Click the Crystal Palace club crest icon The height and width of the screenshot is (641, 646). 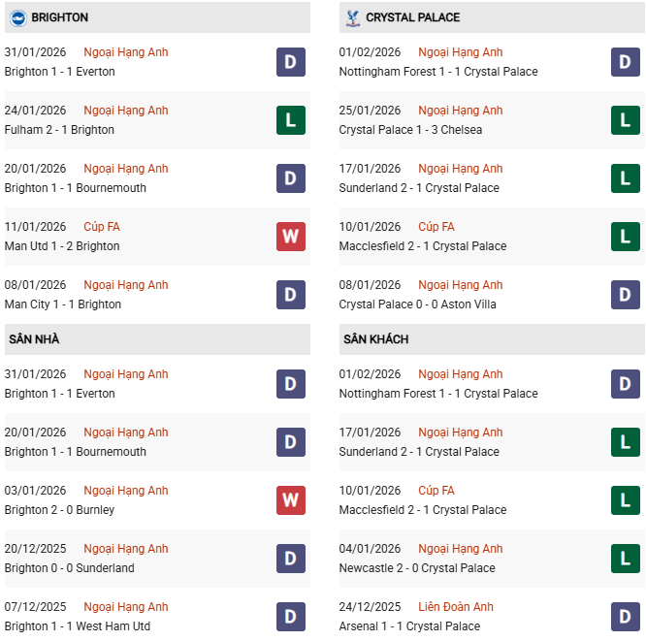click(x=352, y=17)
